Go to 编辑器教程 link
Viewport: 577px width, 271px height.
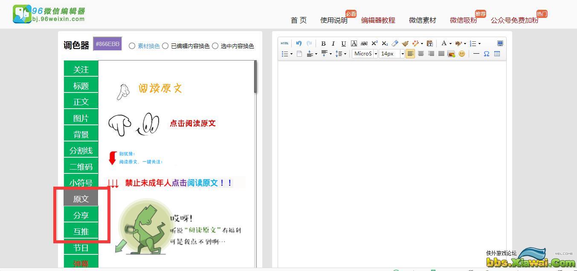pyautogui.click(x=378, y=20)
